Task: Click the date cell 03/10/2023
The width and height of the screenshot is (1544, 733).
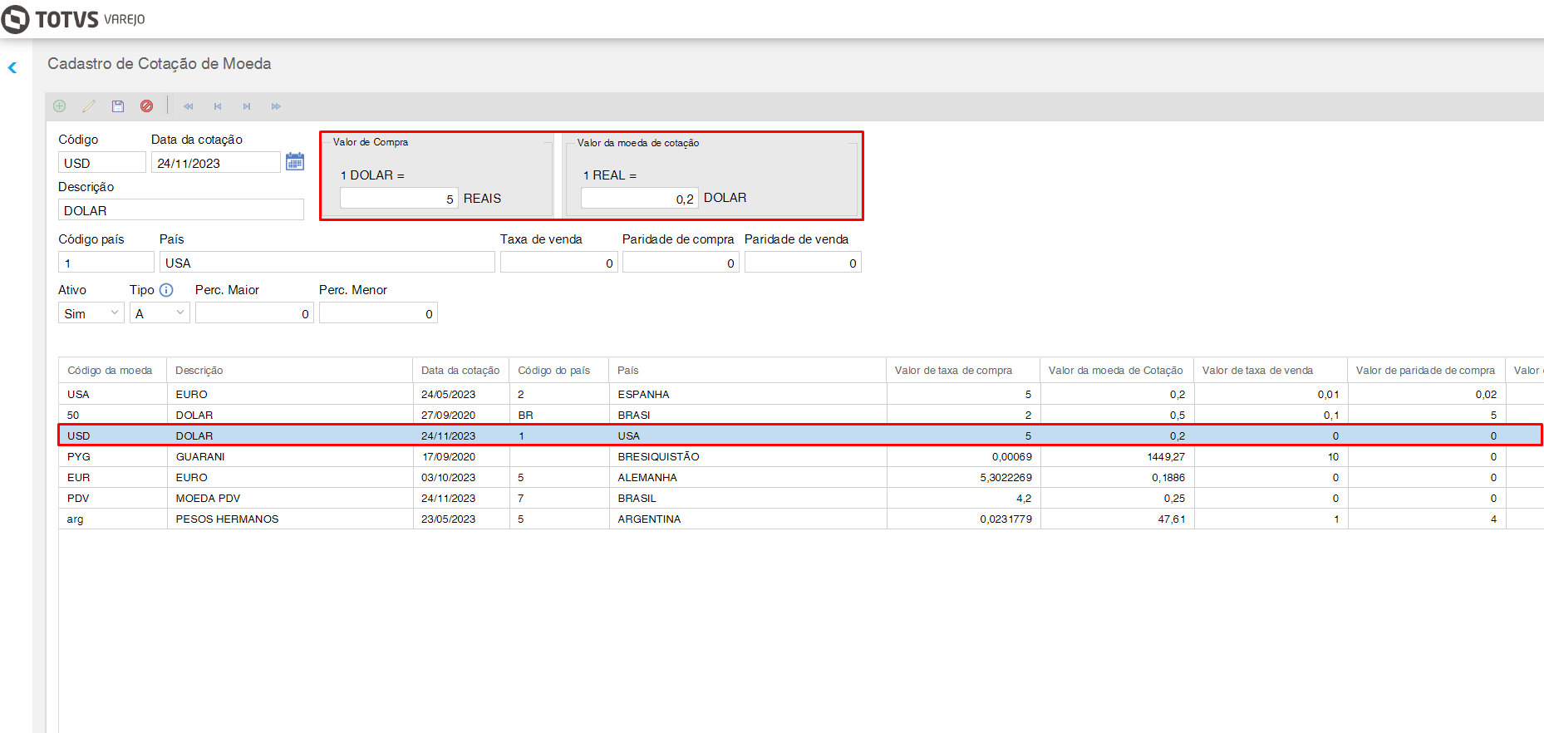Action: [x=461, y=477]
